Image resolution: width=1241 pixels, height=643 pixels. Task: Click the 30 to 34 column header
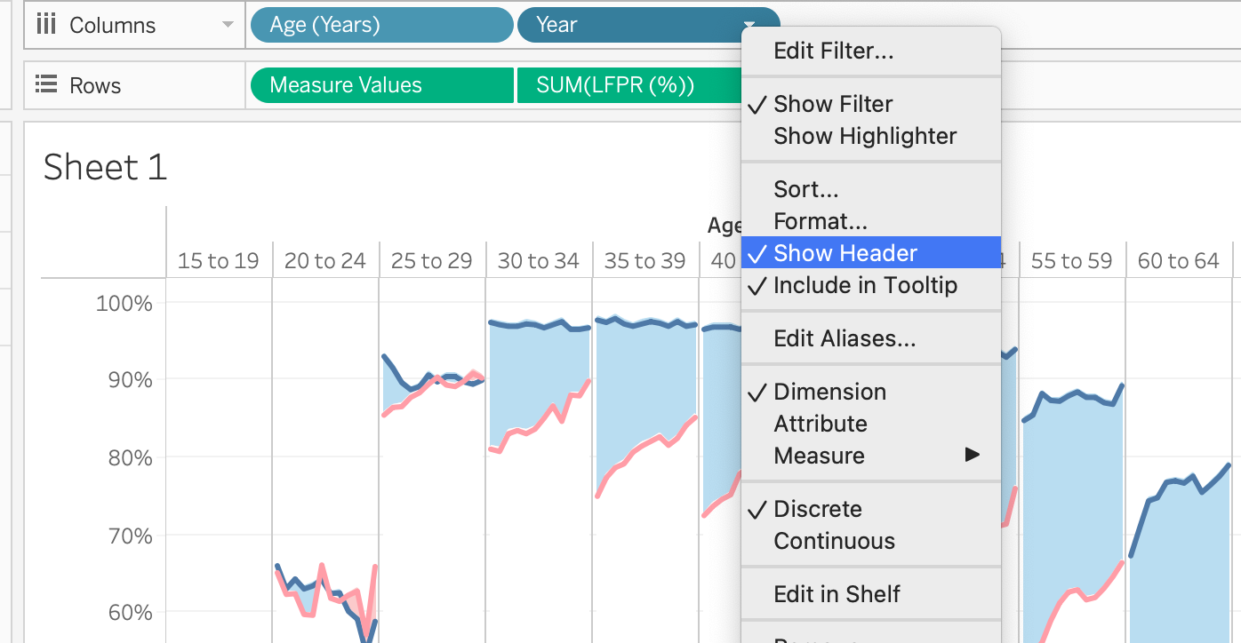(538, 261)
